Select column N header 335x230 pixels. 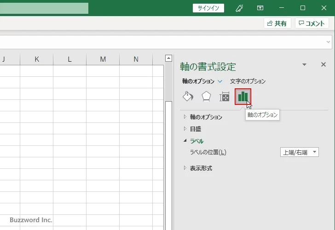[136, 59]
